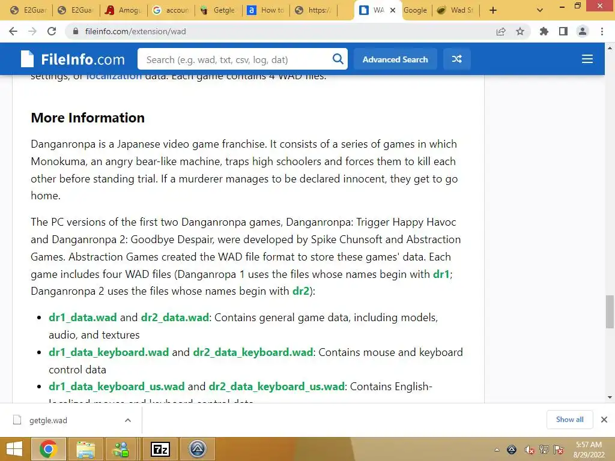This screenshot has width=615, height=461.
Task: Share this page via share icon
Action: [x=501, y=31]
